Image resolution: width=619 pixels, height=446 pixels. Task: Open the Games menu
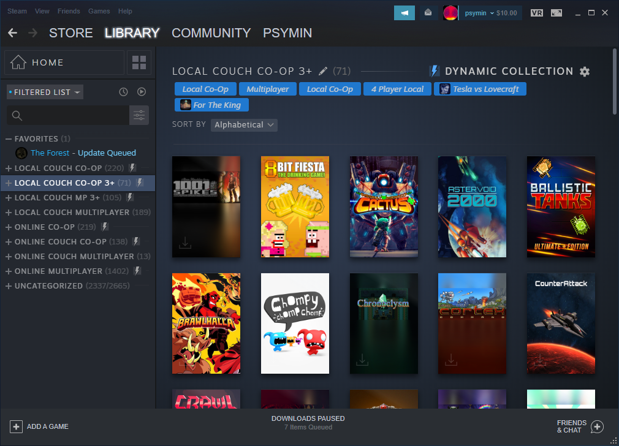click(x=99, y=11)
